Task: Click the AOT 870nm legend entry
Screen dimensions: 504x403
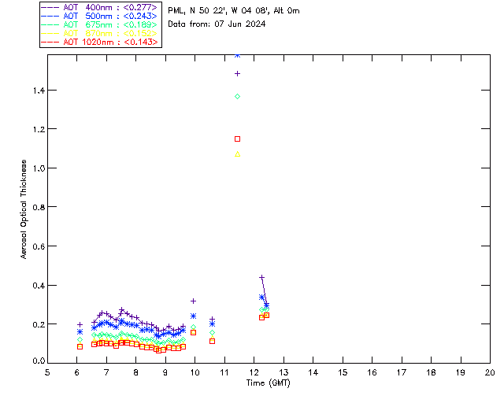Action: click(99, 33)
